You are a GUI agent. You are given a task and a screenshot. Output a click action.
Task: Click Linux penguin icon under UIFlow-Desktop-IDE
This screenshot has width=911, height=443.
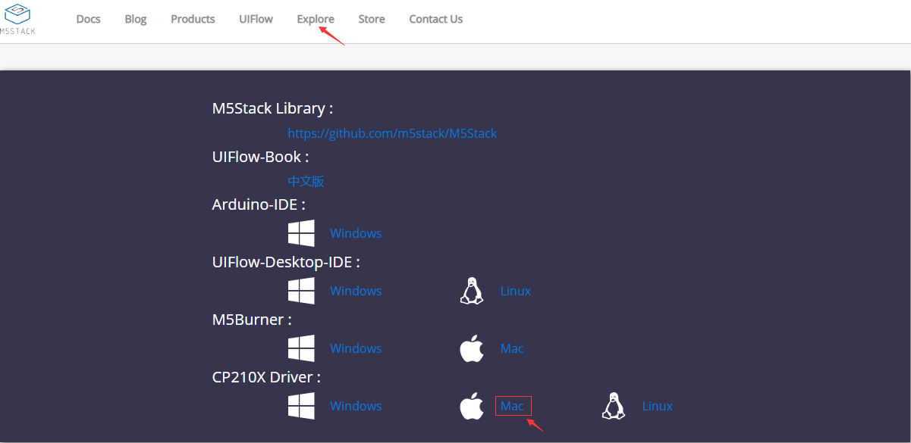pos(472,291)
